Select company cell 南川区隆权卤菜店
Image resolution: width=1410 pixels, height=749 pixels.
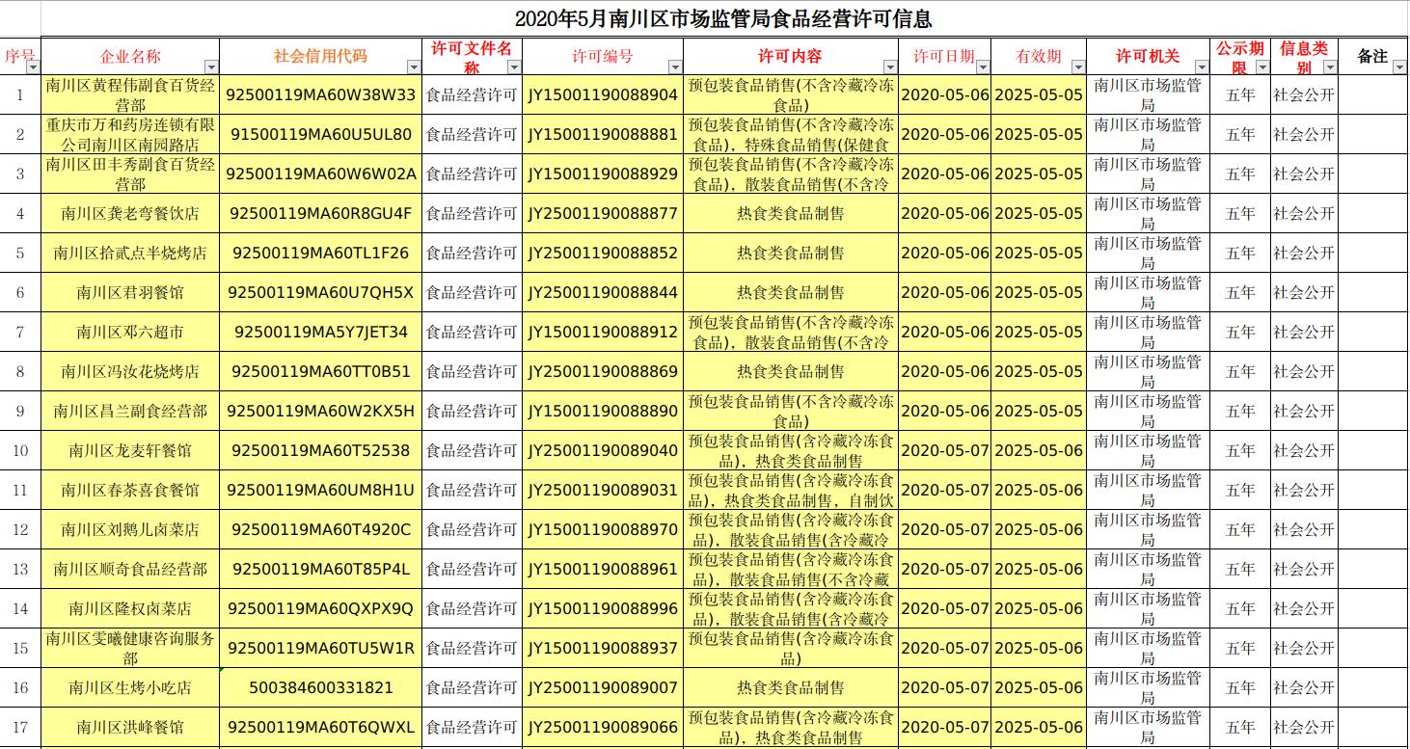pos(130,608)
